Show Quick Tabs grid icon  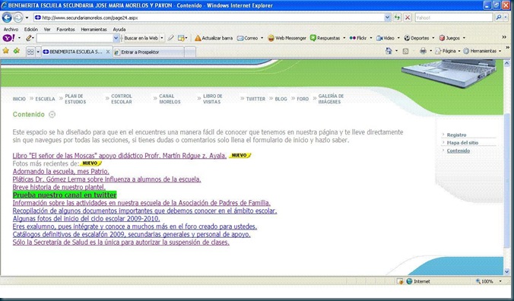(x=30, y=52)
